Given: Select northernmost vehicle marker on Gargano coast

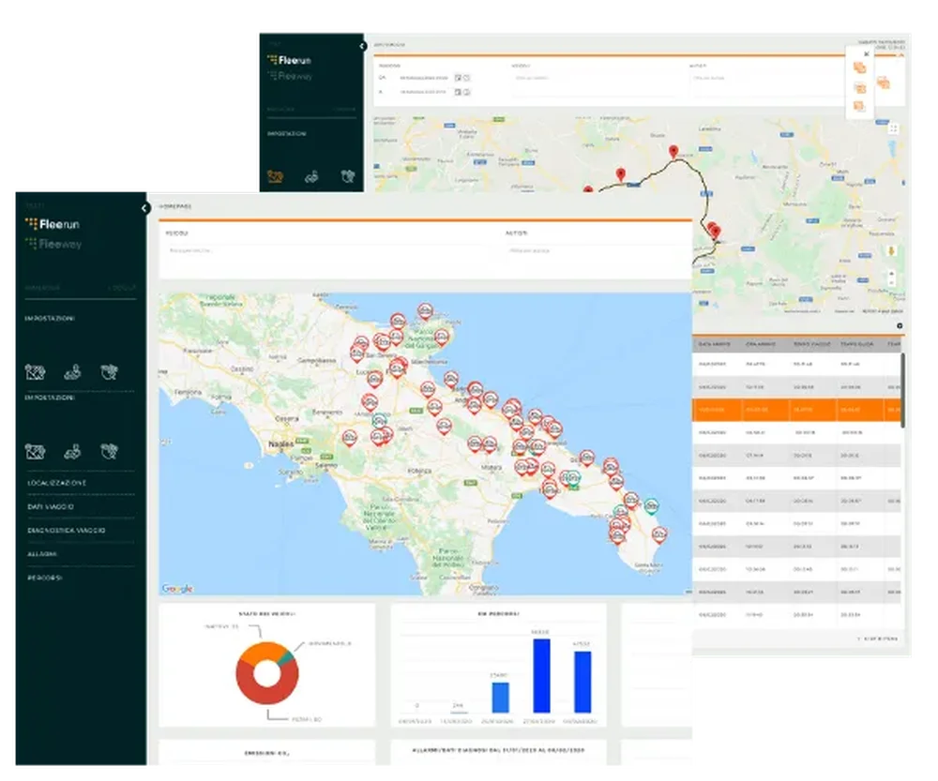Looking at the screenshot, I should pos(425,311).
